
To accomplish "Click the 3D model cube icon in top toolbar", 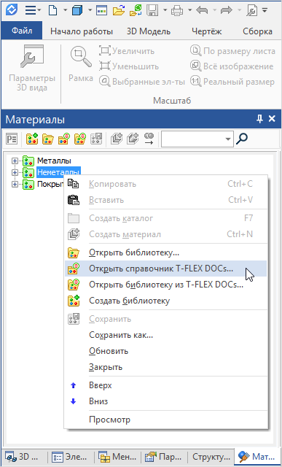I will click(77, 11).
